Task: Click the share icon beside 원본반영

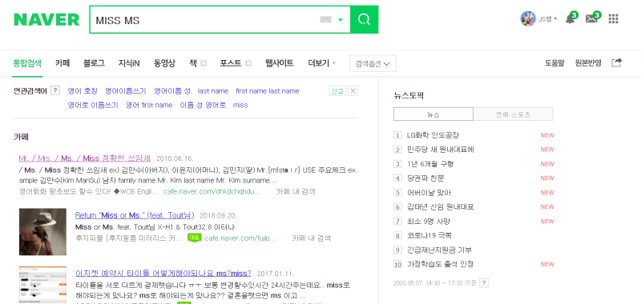Action: [x=616, y=63]
